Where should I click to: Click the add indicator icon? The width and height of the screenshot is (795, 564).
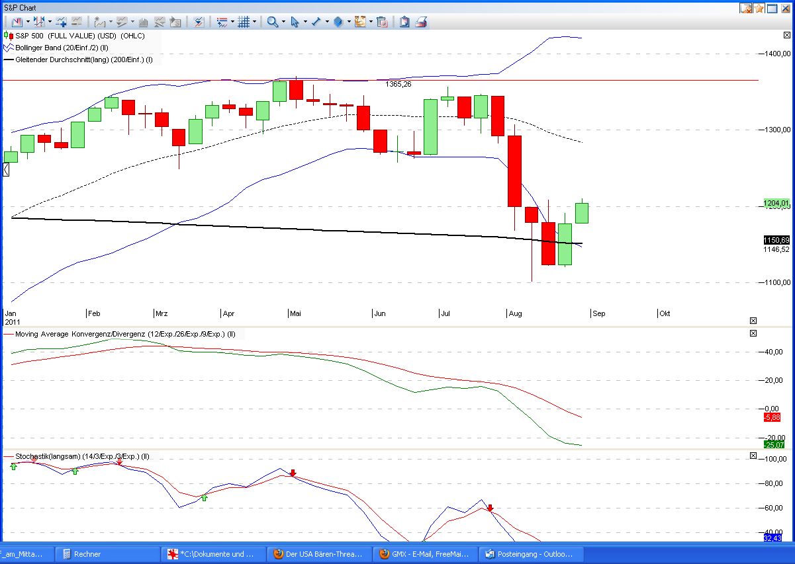(99, 22)
